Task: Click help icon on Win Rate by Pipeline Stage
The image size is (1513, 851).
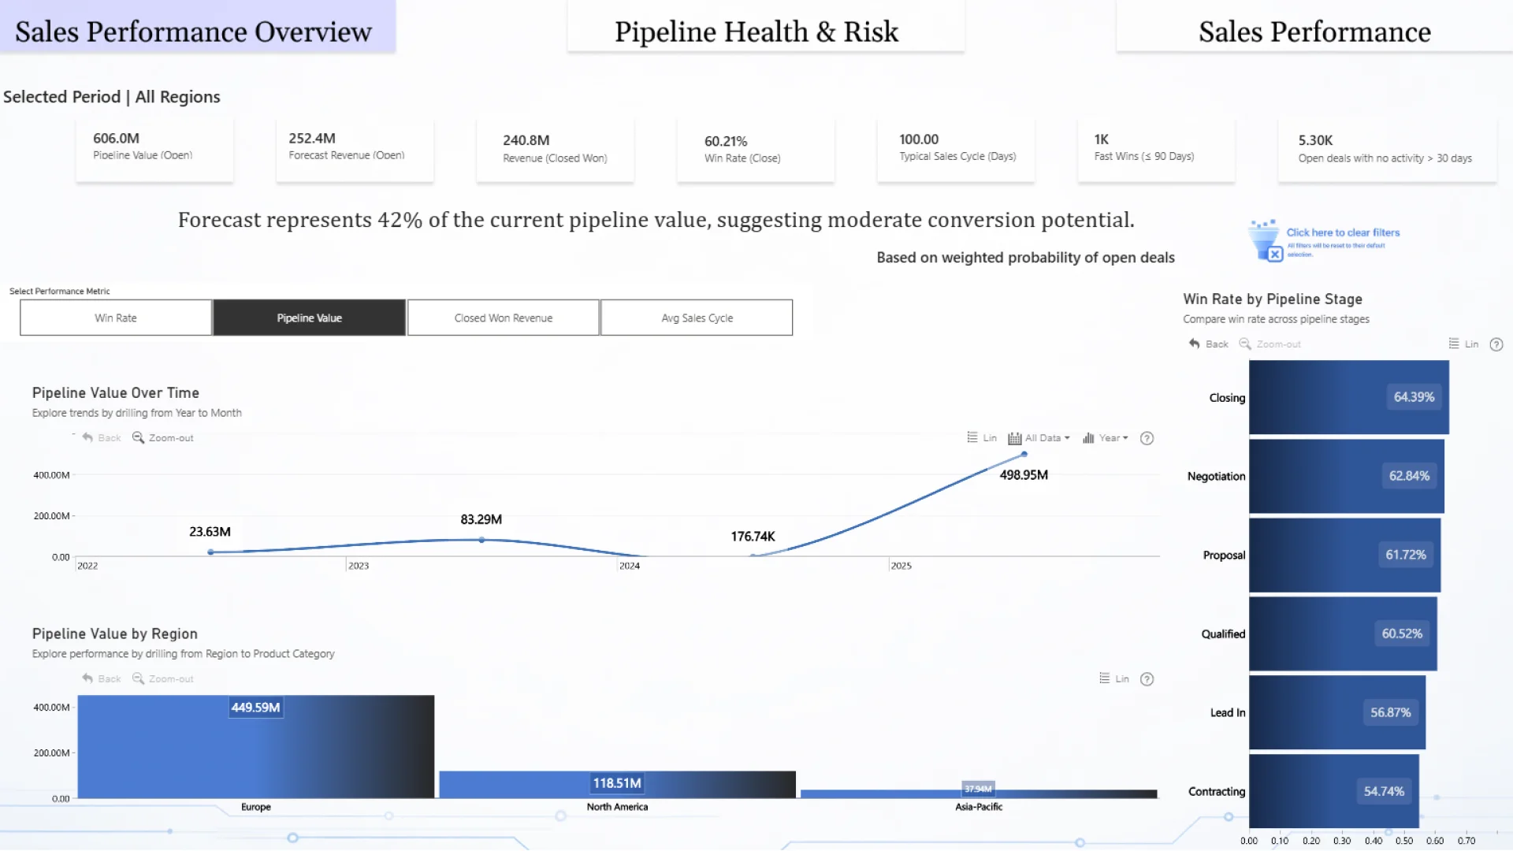Action: 1496,344
